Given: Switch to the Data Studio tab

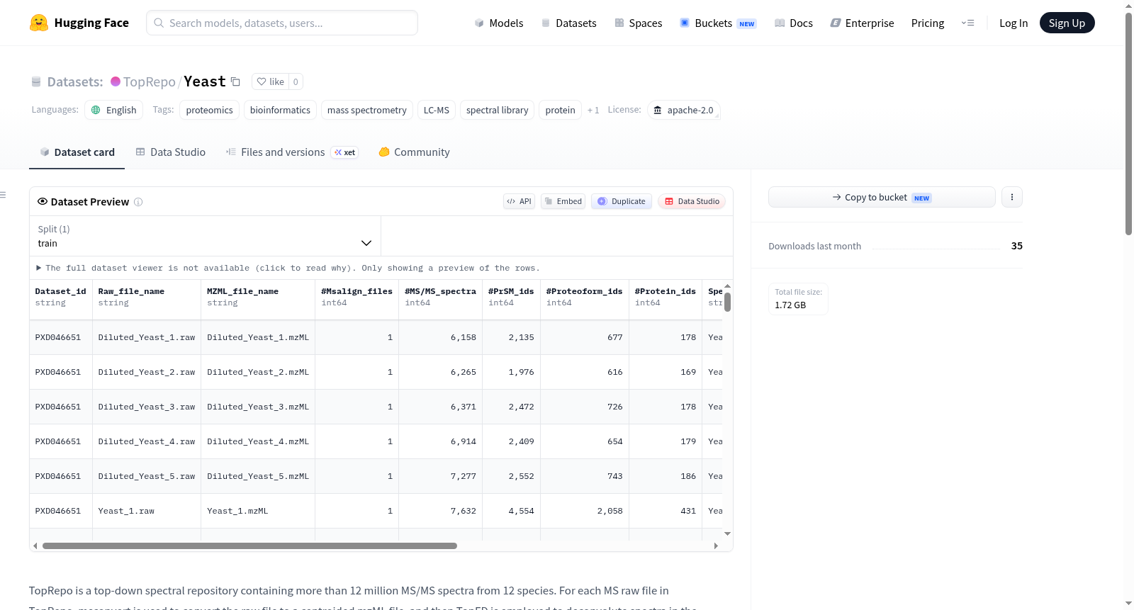Looking at the screenshot, I should coord(171,152).
